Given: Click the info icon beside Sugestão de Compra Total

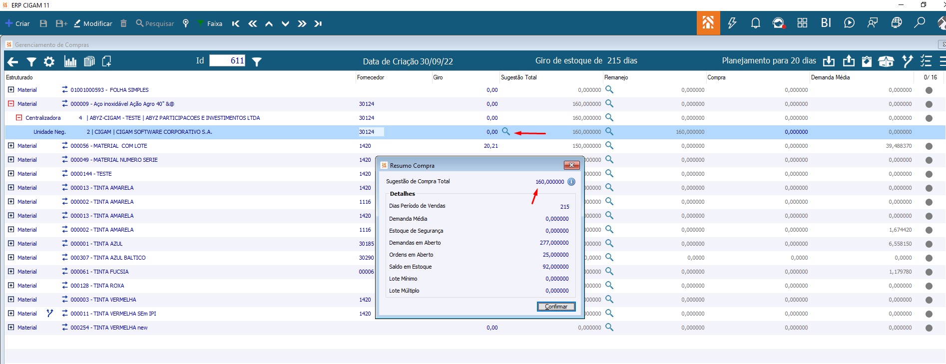Looking at the screenshot, I should 571,182.
